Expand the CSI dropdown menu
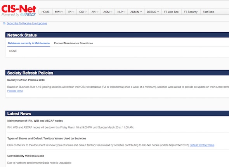The height and width of the screenshot is (167, 229). pos(83,12)
